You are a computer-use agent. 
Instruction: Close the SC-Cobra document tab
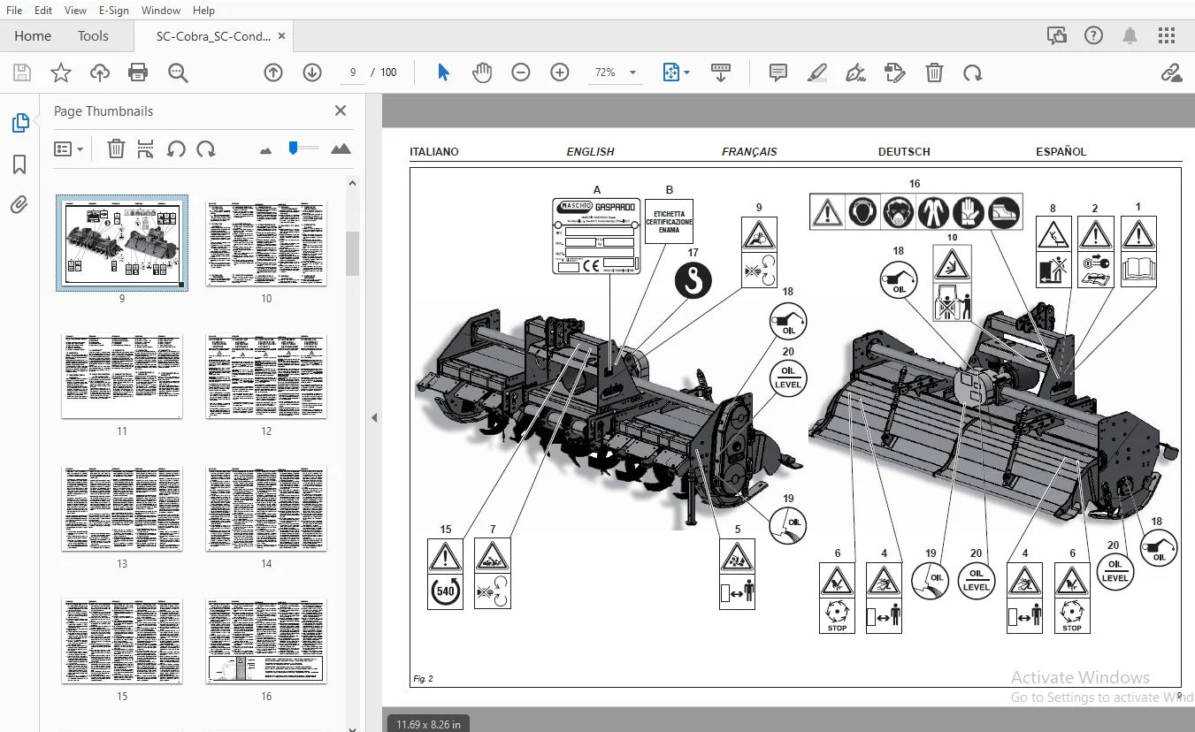[x=282, y=36]
